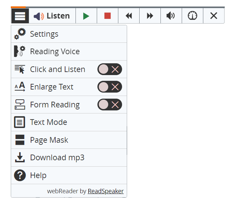This screenshot has height=202, width=236.
Task: Click the Enlarge Text letter icon
Action: pyautogui.click(x=20, y=87)
